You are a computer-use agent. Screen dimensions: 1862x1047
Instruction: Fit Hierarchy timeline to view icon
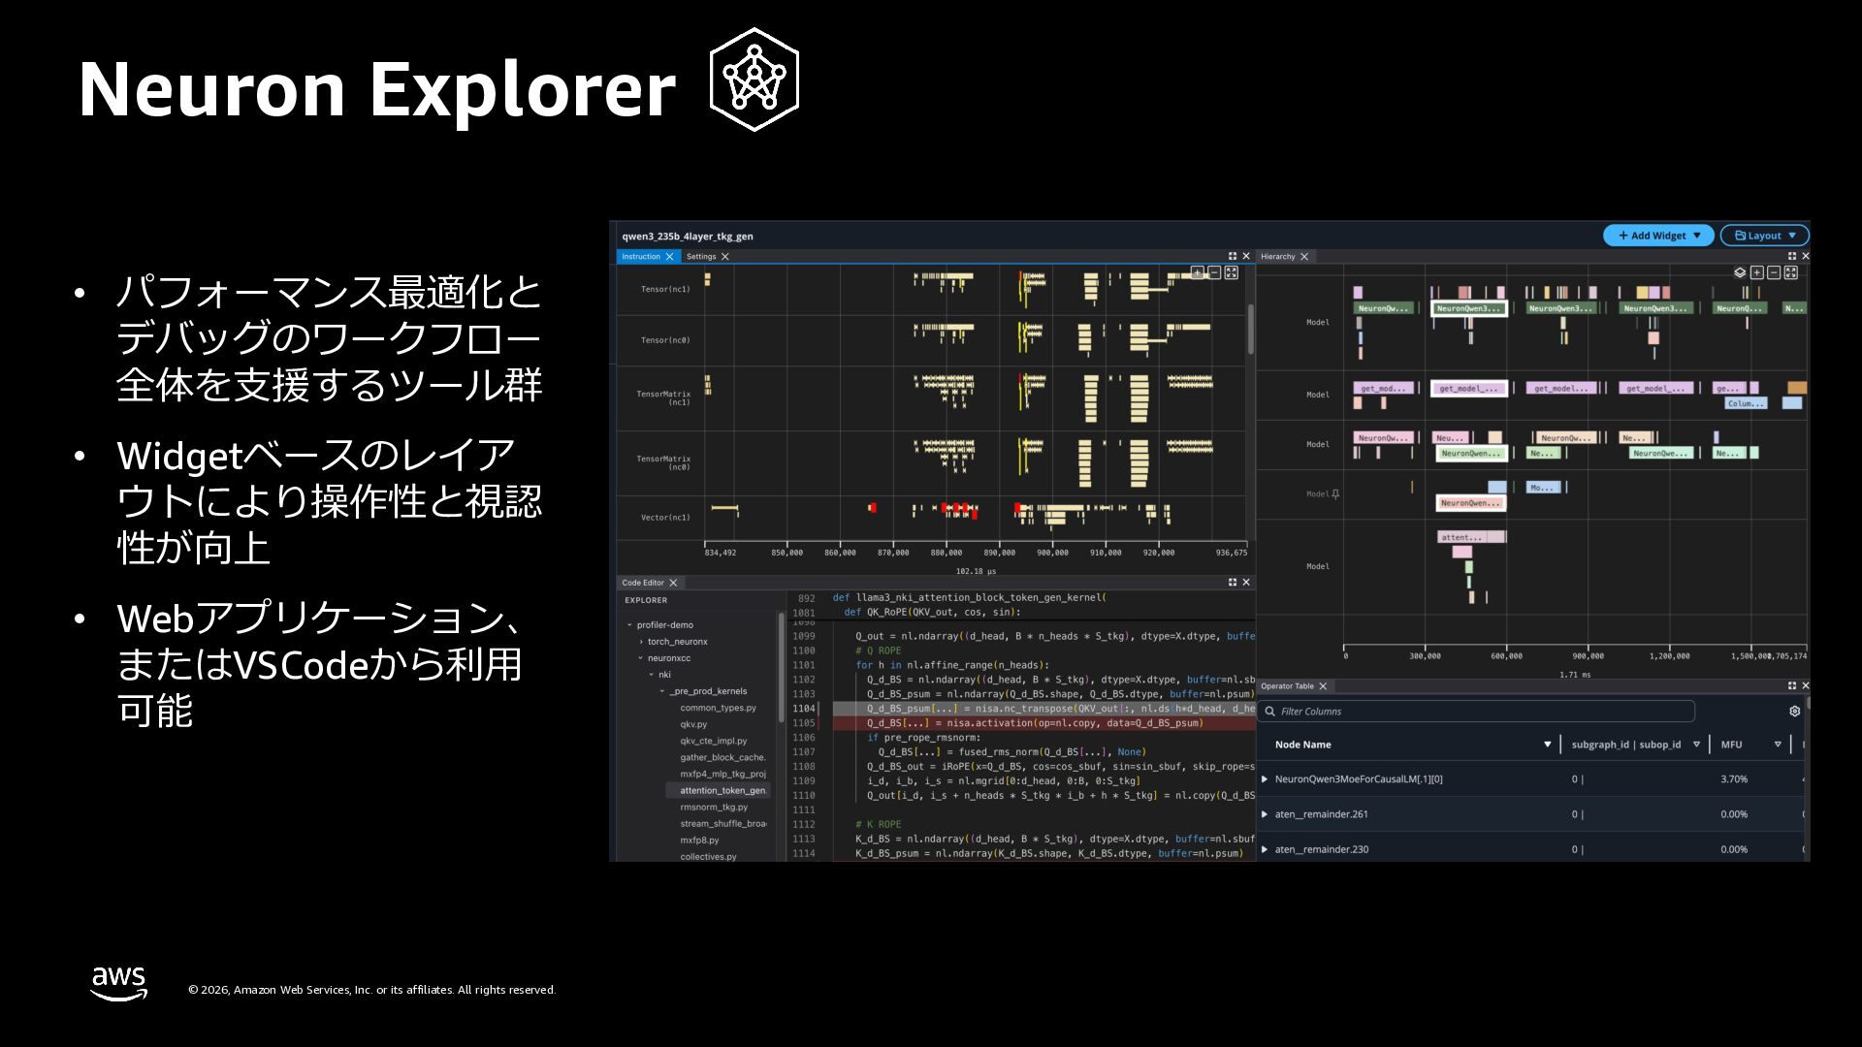click(1791, 272)
